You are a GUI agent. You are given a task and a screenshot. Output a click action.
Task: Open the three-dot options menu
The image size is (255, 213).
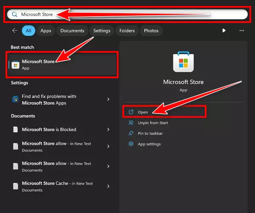point(242,31)
